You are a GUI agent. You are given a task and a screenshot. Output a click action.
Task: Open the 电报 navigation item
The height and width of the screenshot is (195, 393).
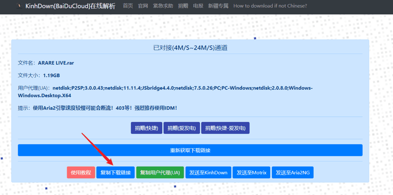click(198, 6)
